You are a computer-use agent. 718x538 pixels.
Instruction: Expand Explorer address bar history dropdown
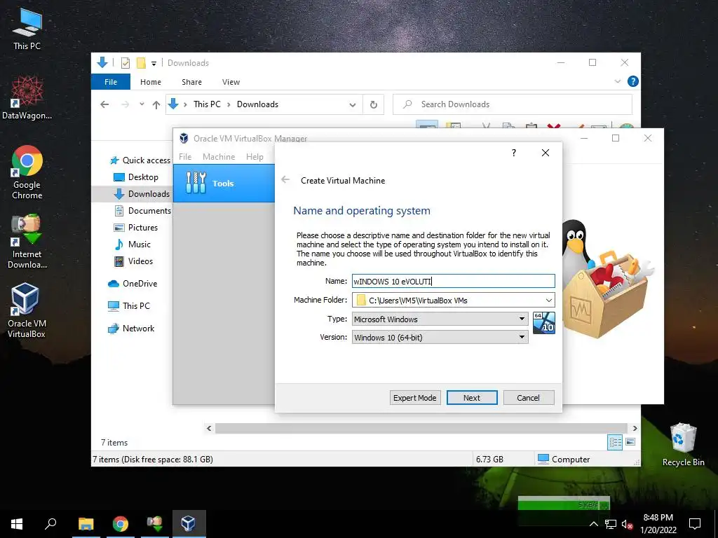pos(353,105)
